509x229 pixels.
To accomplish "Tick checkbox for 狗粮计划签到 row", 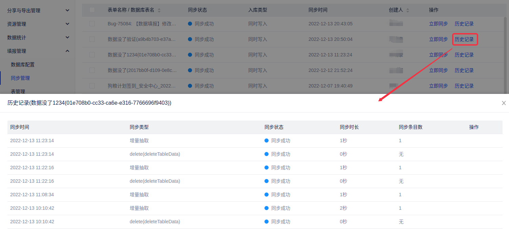I will coord(92,86).
